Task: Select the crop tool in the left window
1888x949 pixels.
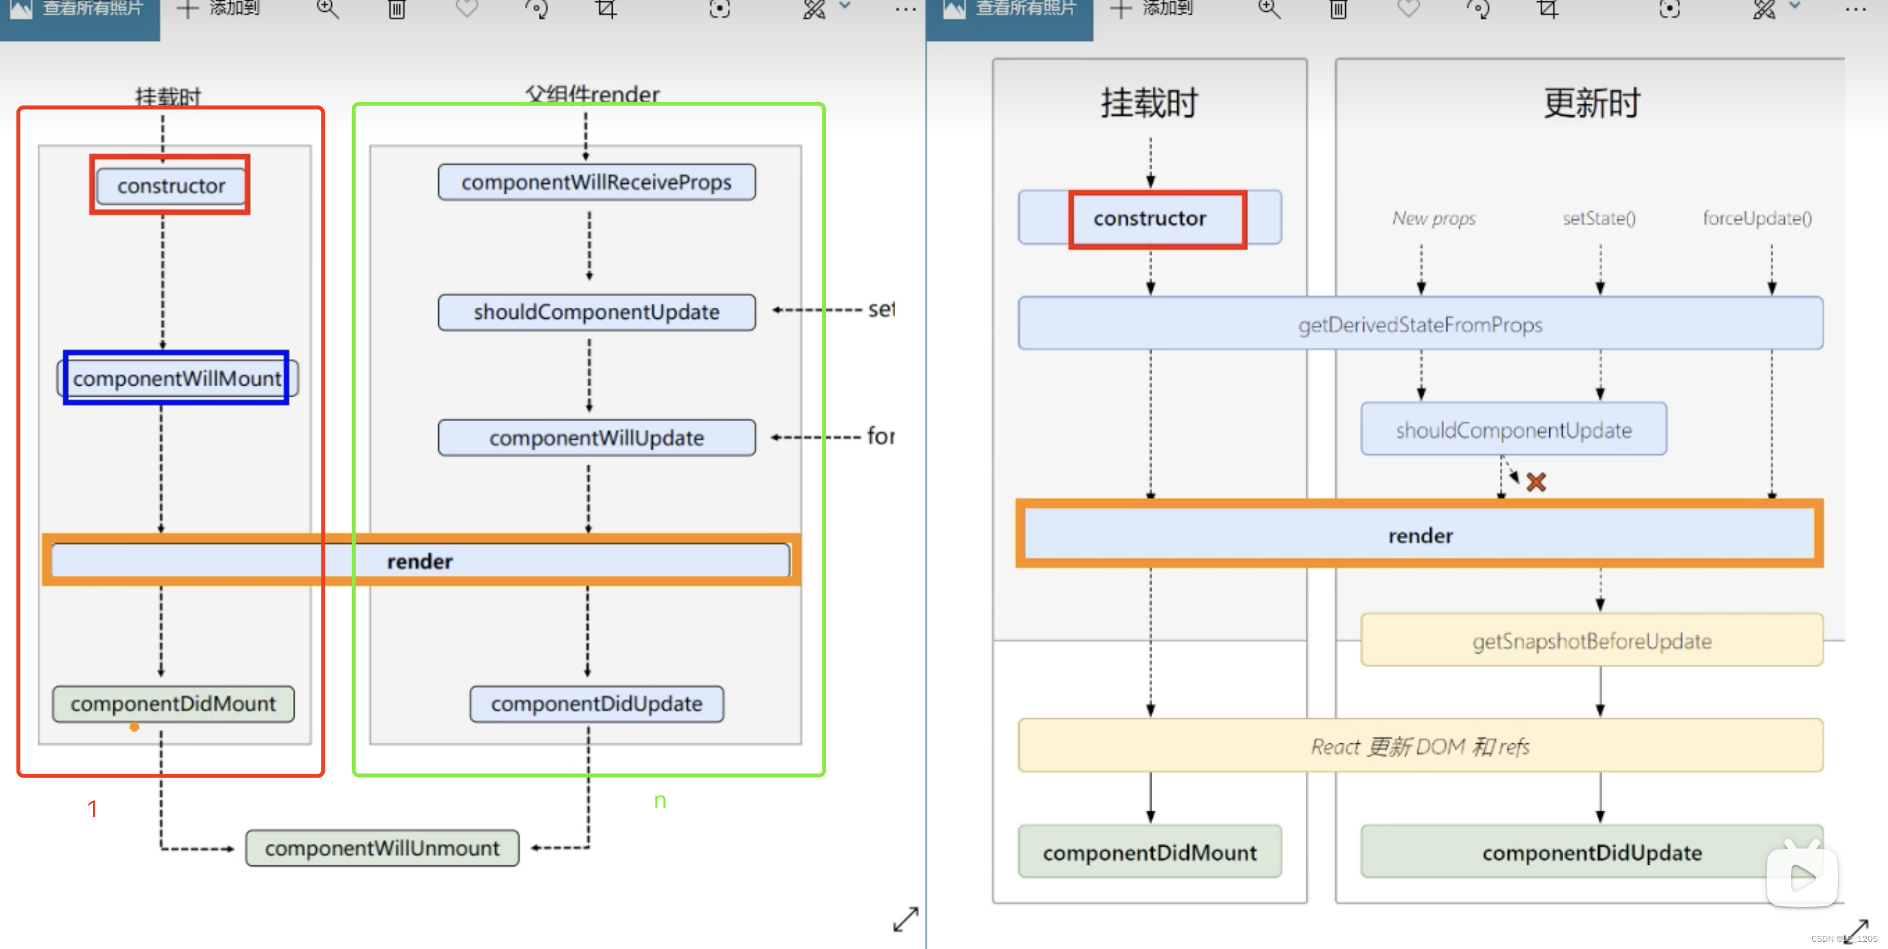Action: [x=605, y=9]
